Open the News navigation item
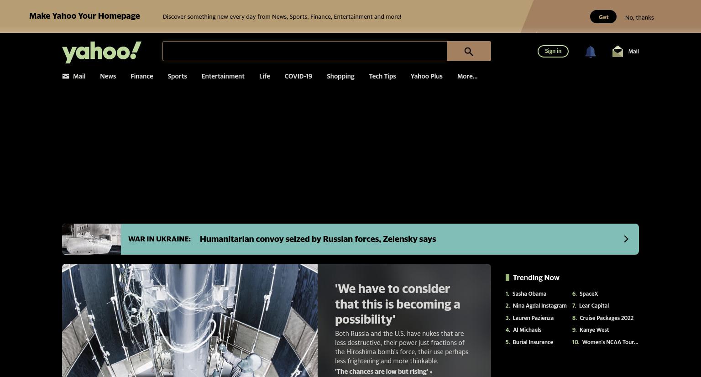This screenshot has height=377, width=701. click(x=108, y=76)
